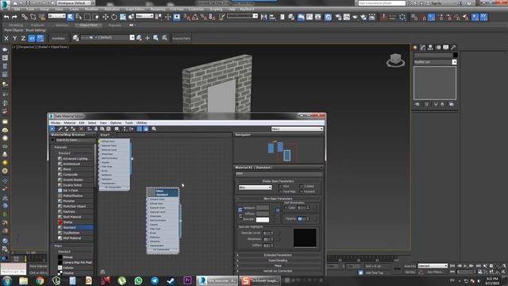Open the Modes menu in Material Editor
Image resolution: width=508 pixels, height=286 pixels.
[56, 123]
